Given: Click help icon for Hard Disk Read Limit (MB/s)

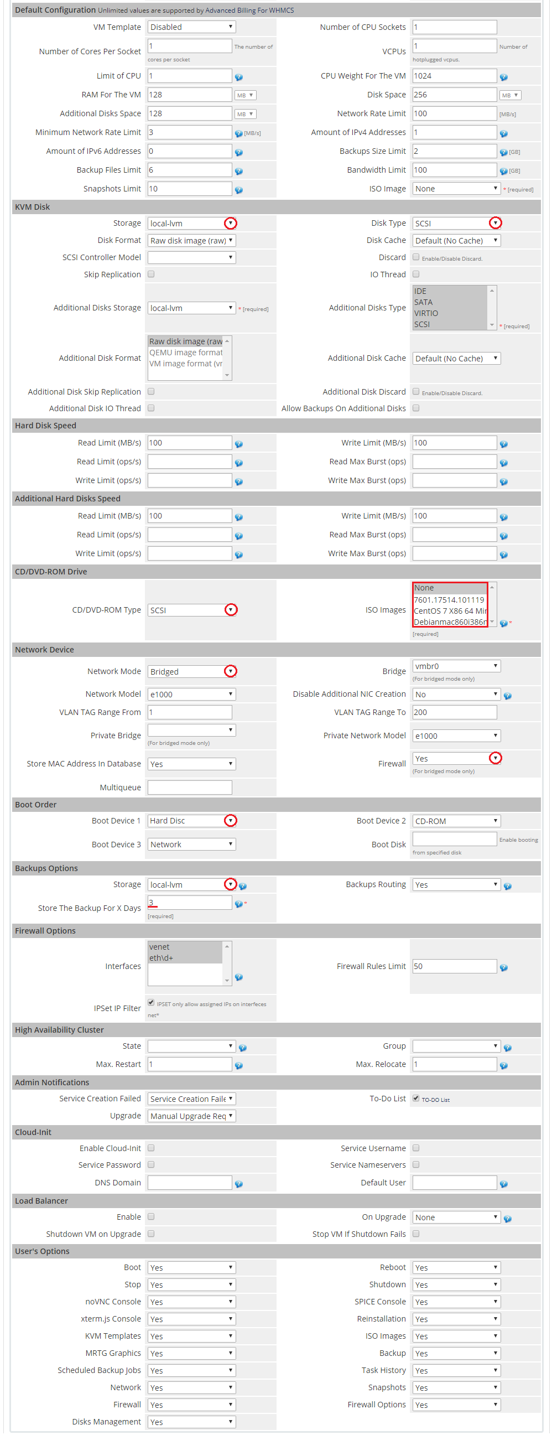Looking at the screenshot, I should 238,444.
